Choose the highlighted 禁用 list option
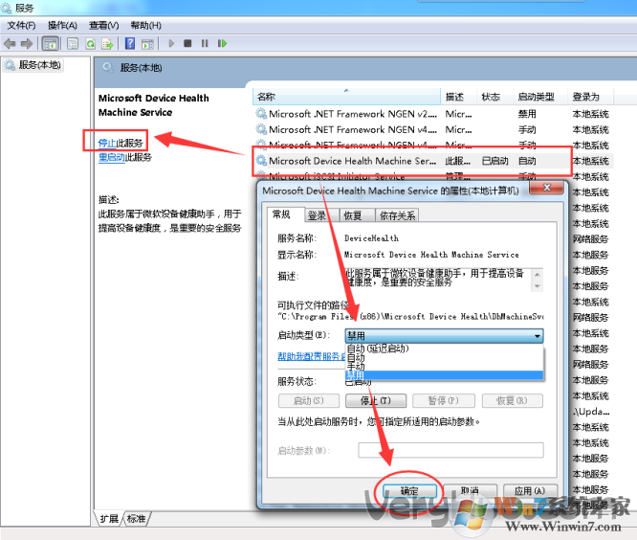The height and width of the screenshot is (540, 637). point(444,375)
